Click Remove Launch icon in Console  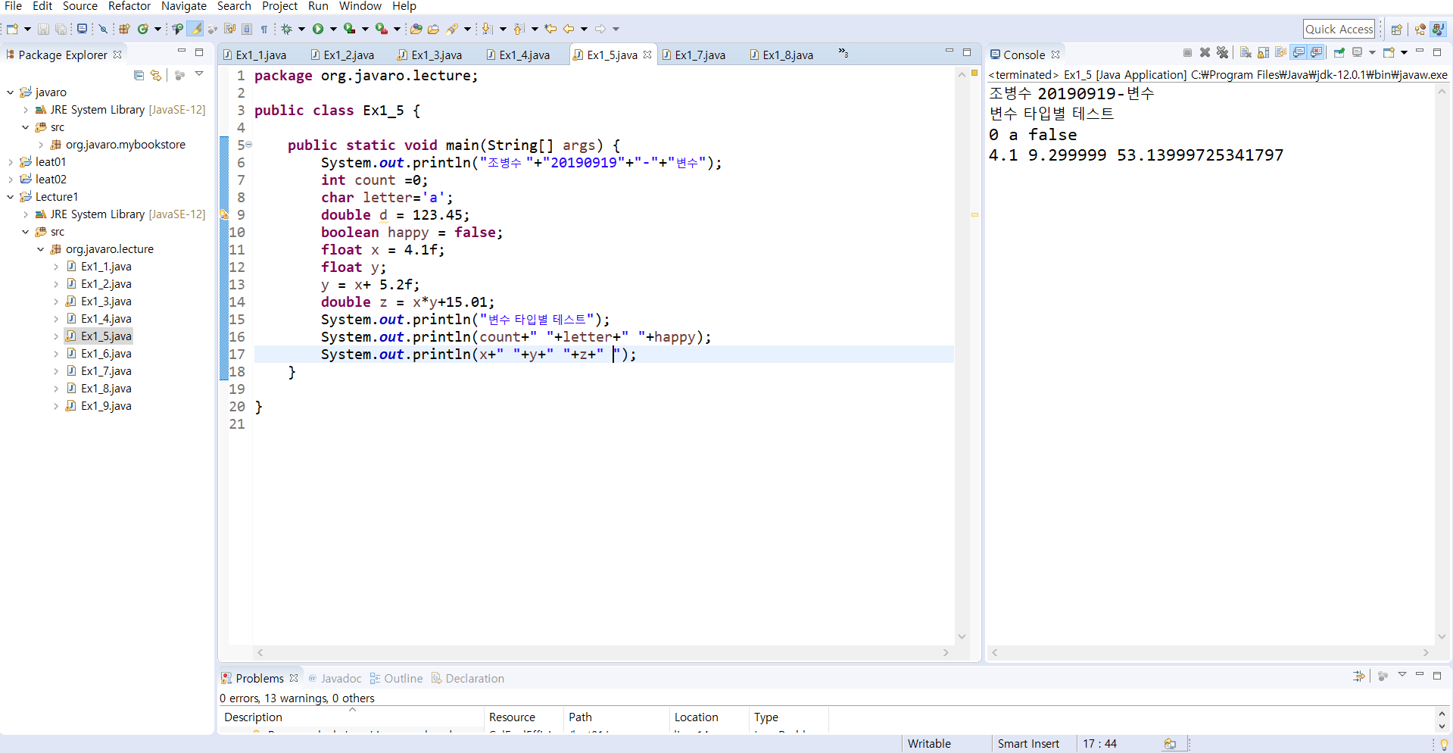(1205, 52)
